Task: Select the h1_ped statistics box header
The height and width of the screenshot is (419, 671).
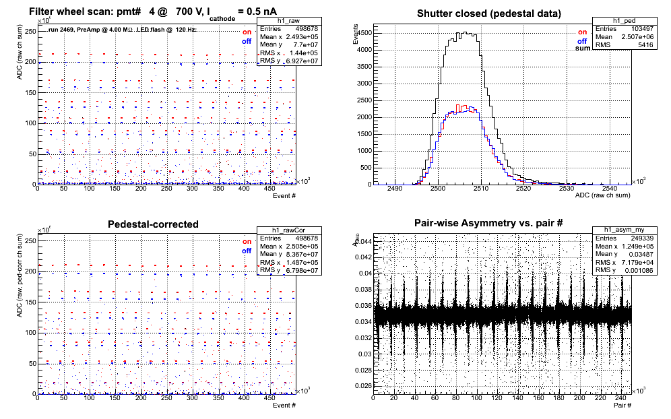Action: click(625, 21)
